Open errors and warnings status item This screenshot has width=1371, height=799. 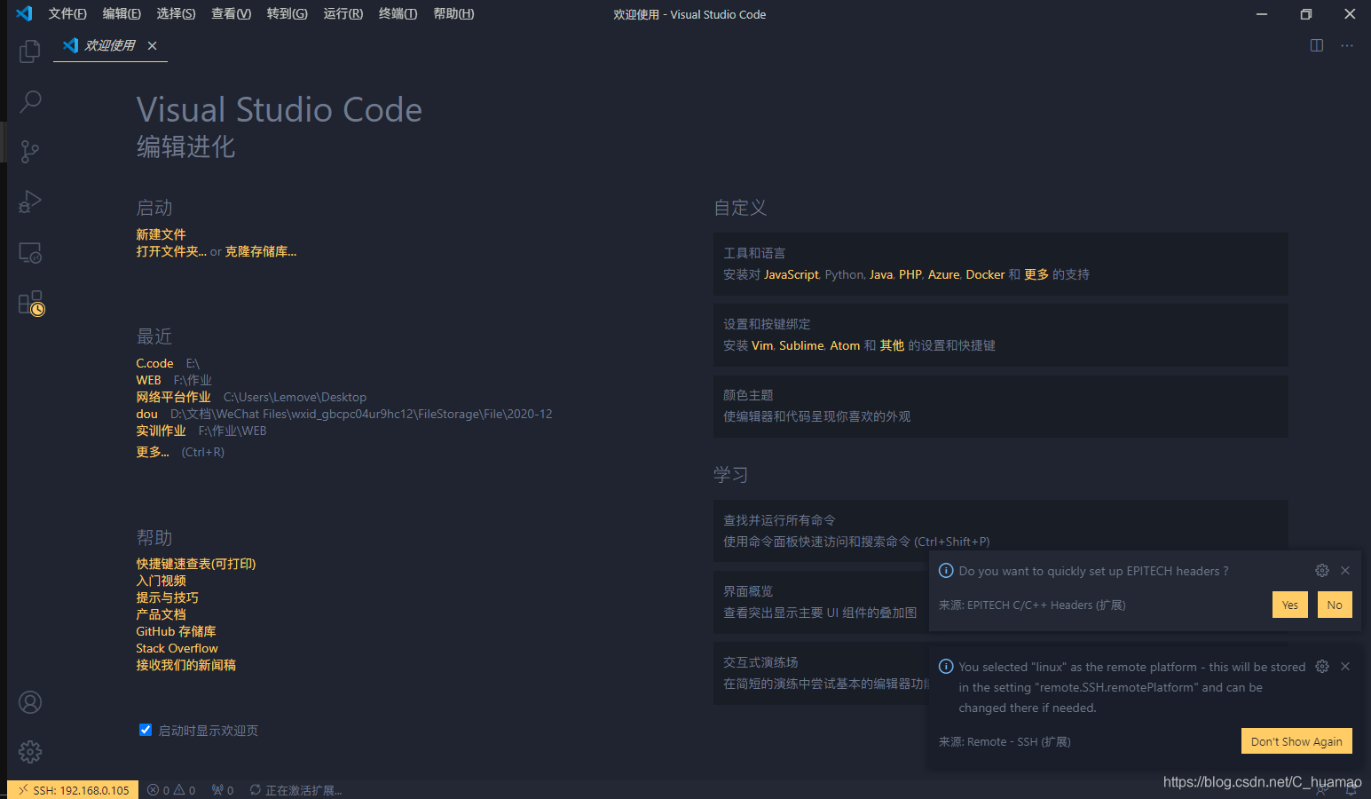coord(171,790)
